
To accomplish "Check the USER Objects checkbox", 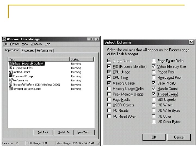I will pyautogui.click(x=109, y=105).
